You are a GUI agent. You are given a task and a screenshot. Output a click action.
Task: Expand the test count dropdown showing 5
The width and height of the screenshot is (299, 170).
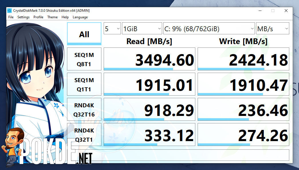[112, 28]
